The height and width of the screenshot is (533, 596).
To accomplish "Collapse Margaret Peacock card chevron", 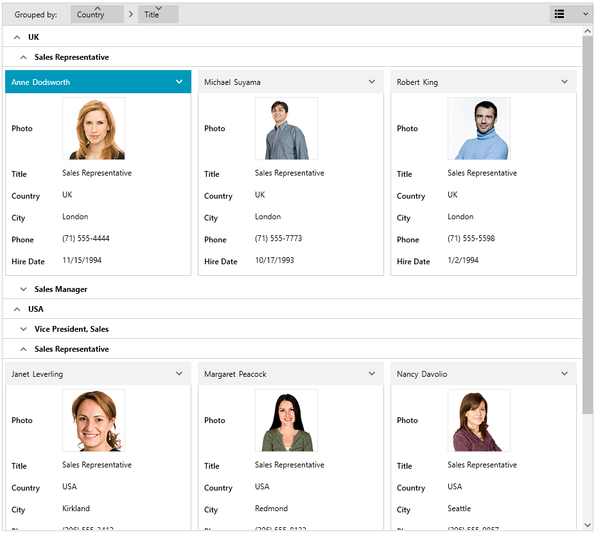I will (372, 374).
